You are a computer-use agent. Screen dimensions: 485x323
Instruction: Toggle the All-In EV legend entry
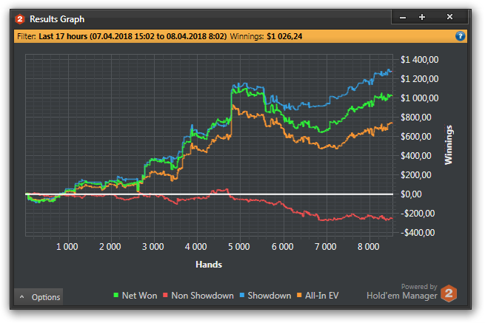click(318, 296)
